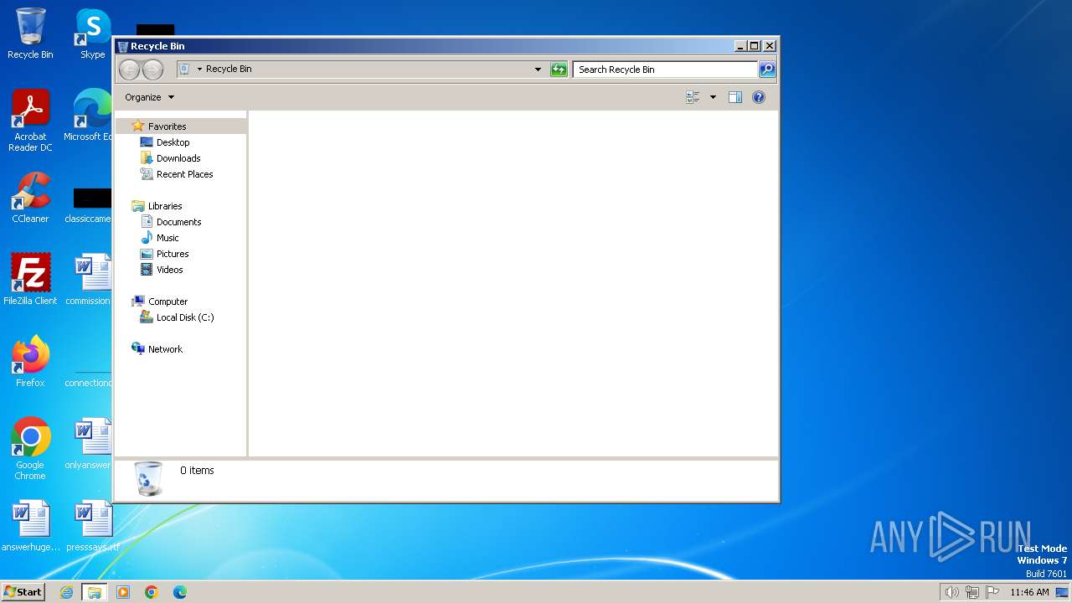
Task: Select the Firefox desktop shortcut
Action: 30,362
